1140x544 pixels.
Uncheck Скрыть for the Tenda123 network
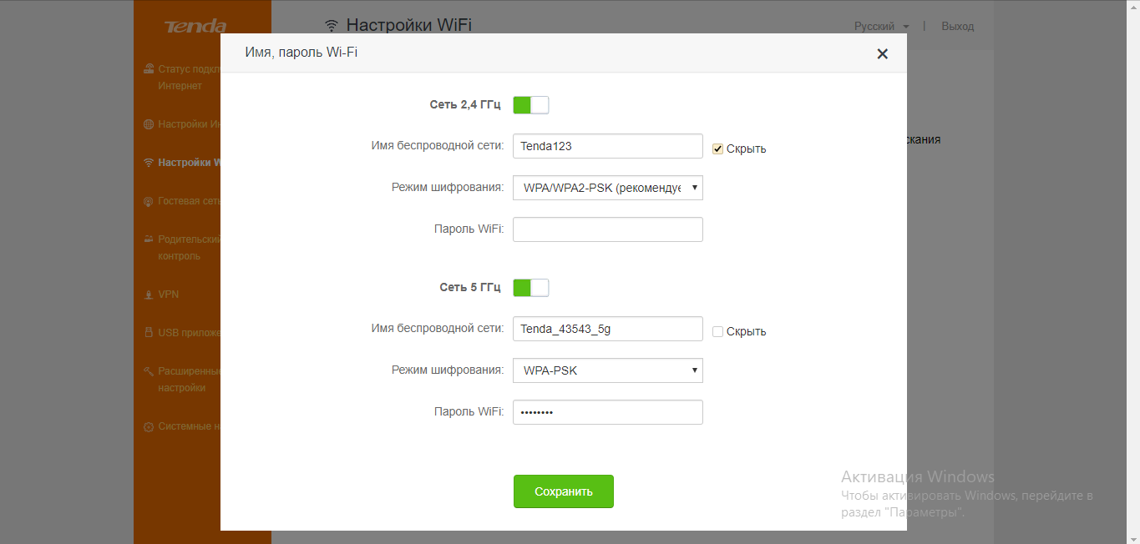click(717, 149)
